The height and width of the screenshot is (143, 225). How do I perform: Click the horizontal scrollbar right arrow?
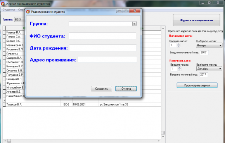(159, 141)
